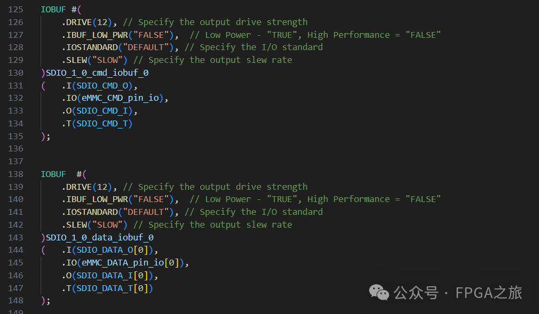Screen dimensions: 539x314
Task: Click the IOBUF keyword on line 125
Action: (x=53, y=9)
